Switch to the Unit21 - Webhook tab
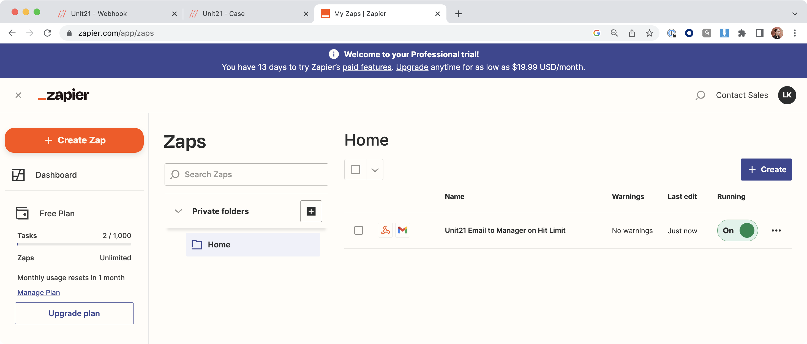 point(99,14)
